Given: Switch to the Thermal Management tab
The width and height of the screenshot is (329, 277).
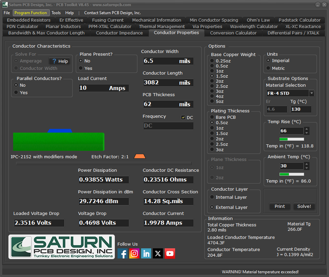Looking at the screenshot, I should coord(162,26).
